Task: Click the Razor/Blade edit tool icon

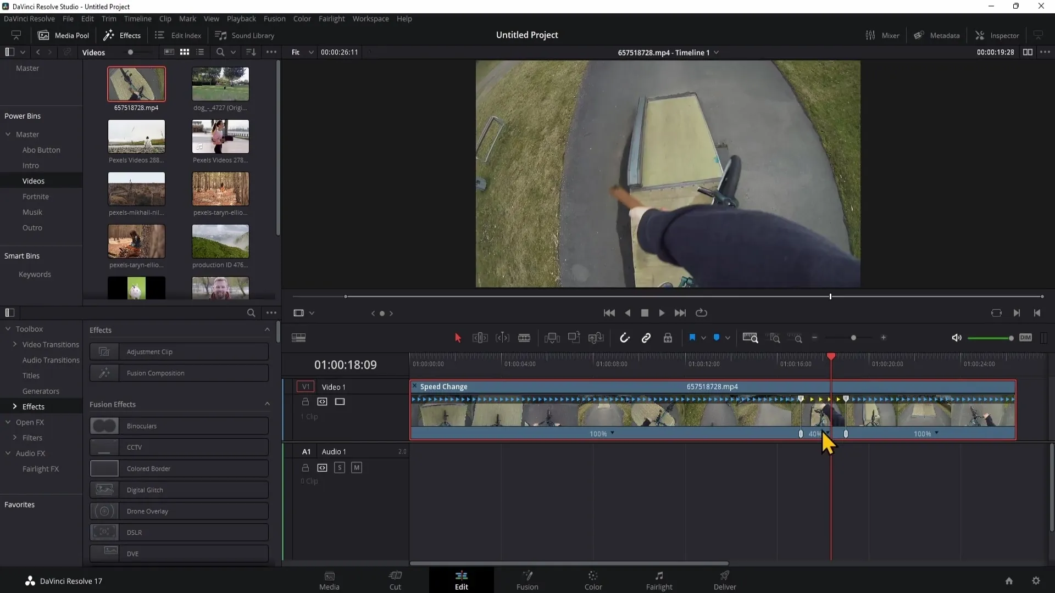Action: point(524,338)
